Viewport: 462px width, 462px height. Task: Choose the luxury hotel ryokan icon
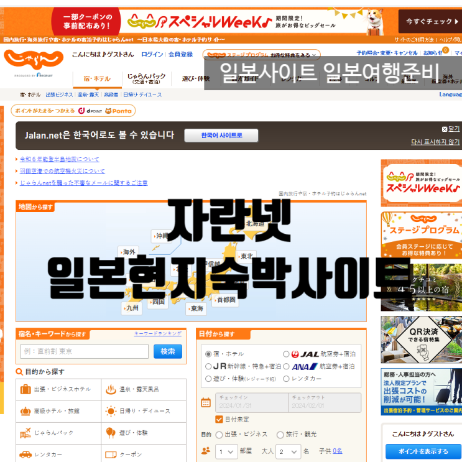click(25, 411)
